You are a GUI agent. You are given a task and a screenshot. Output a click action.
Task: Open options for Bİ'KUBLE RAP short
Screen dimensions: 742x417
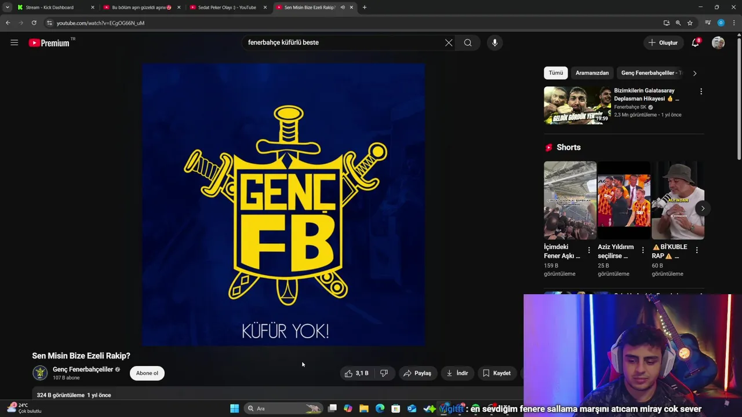[697, 250]
